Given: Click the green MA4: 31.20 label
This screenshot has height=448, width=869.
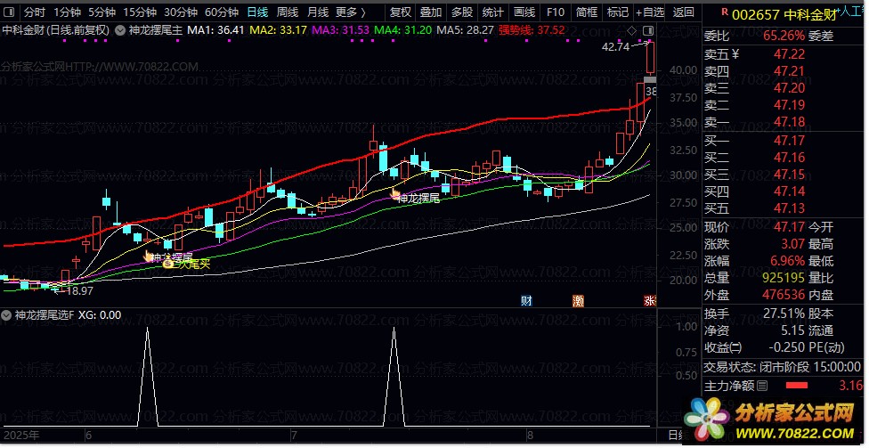Looking at the screenshot, I should tap(403, 30).
